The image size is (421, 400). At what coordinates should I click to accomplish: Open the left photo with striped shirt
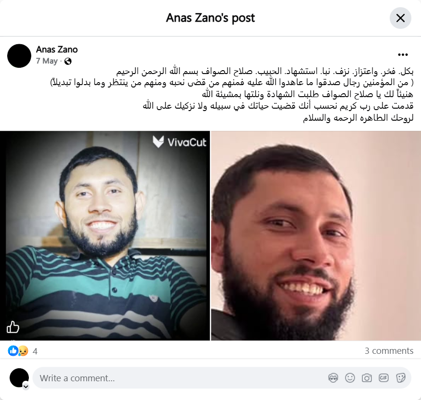pyautogui.click(x=105, y=236)
